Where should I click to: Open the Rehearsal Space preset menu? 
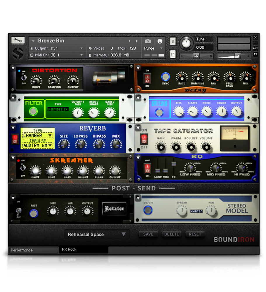pyautogui.click(x=96, y=234)
